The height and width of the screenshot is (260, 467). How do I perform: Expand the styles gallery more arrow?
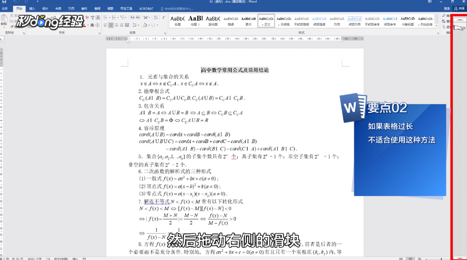coord(436,26)
